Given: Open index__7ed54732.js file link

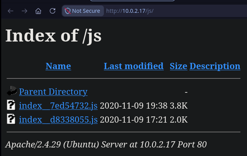Looking at the screenshot, I should (58, 106).
